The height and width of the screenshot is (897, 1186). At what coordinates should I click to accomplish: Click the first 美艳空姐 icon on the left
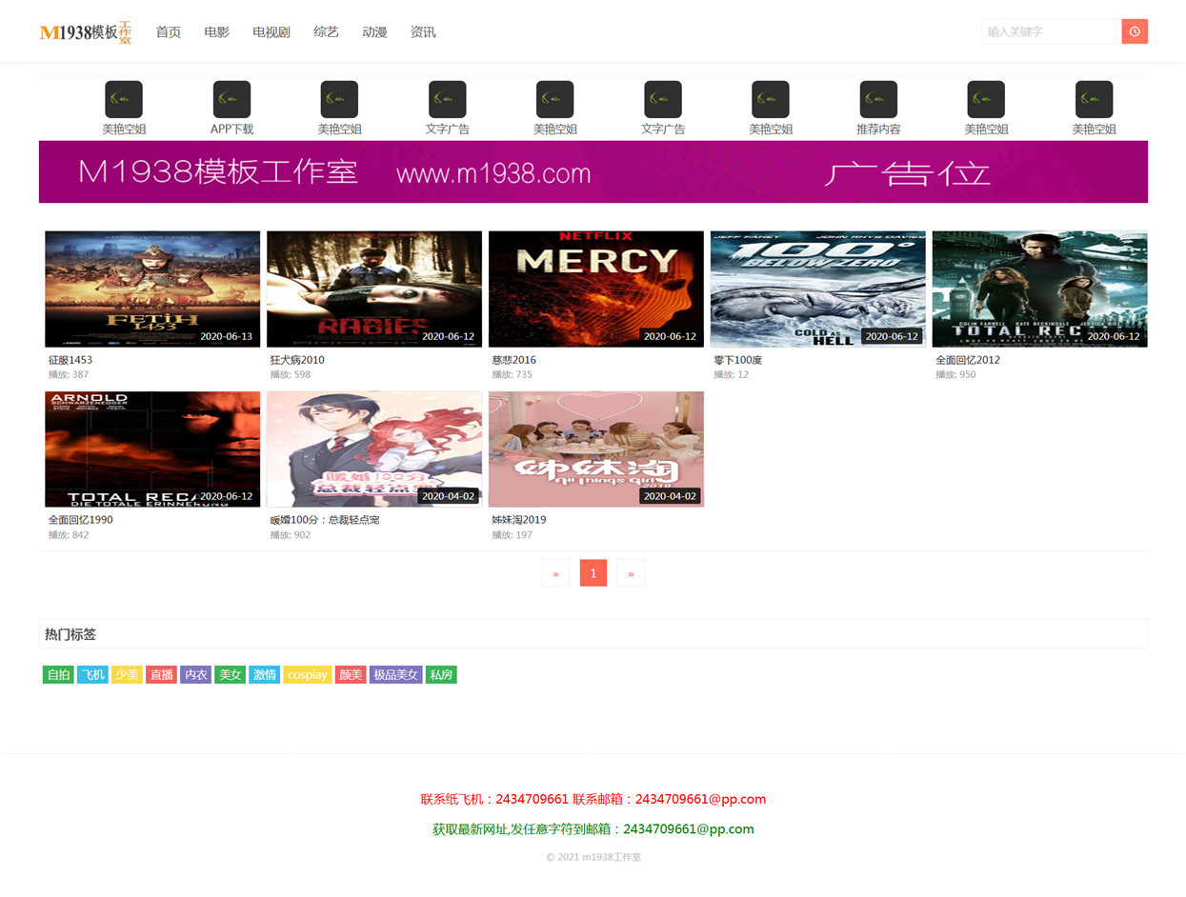point(124,99)
